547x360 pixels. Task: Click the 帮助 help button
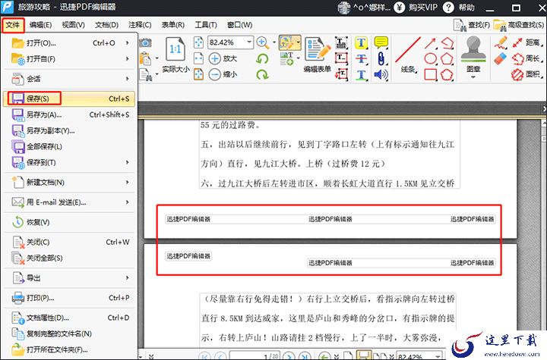458,8
